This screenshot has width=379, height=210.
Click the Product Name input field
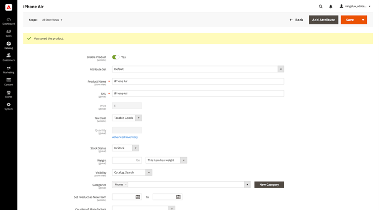click(x=198, y=82)
